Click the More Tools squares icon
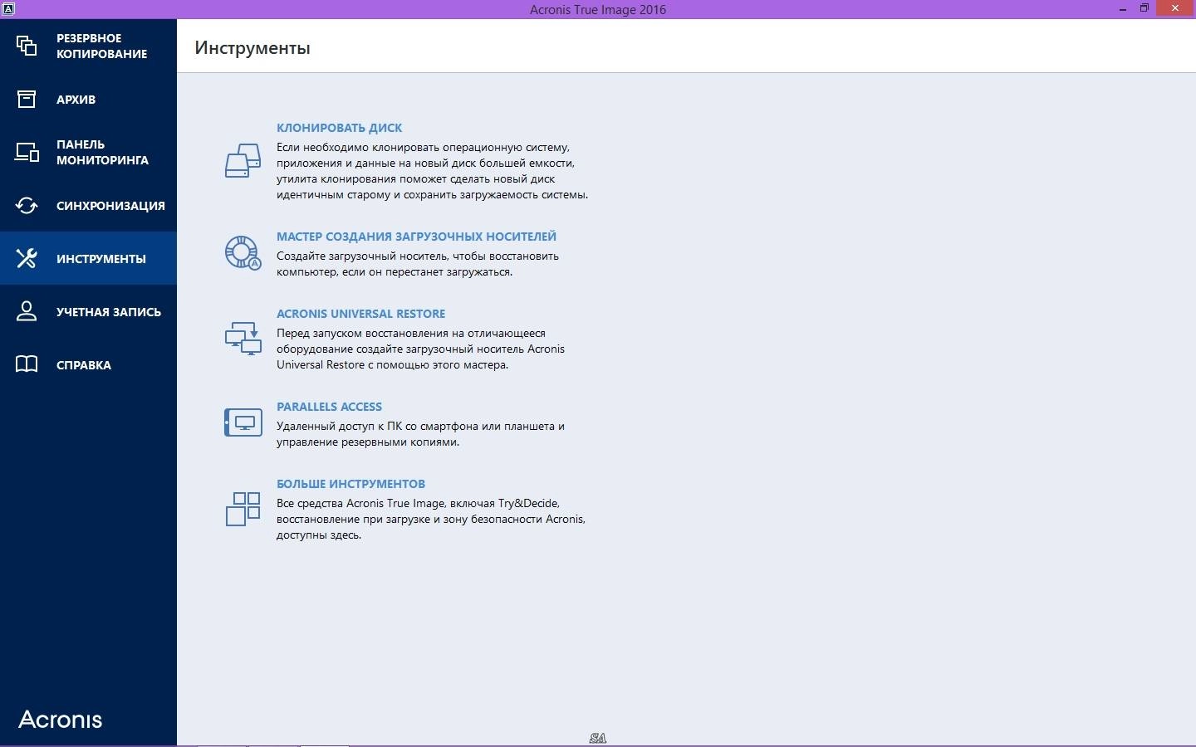1196x747 pixels. pos(243,509)
